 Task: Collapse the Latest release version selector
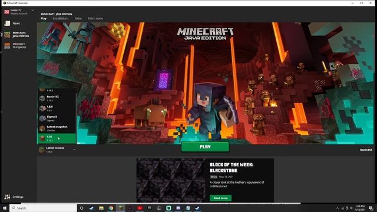point(74,150)
